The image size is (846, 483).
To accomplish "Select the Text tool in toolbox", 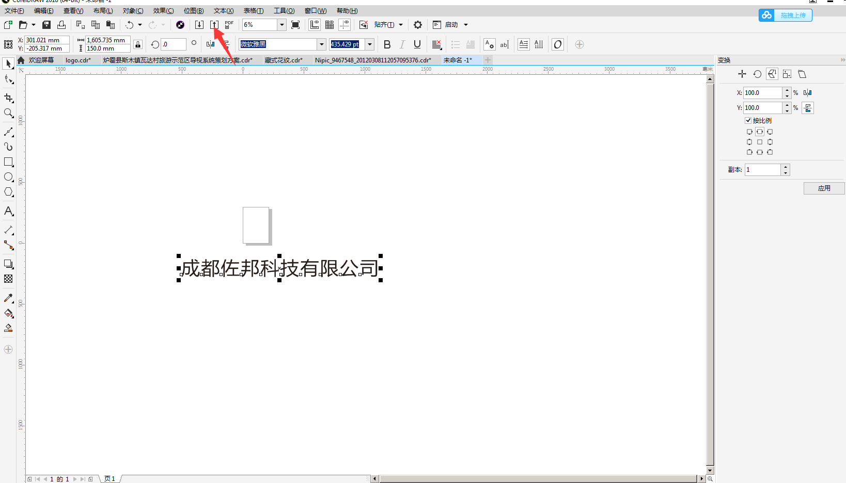I will tap(8, 211).
